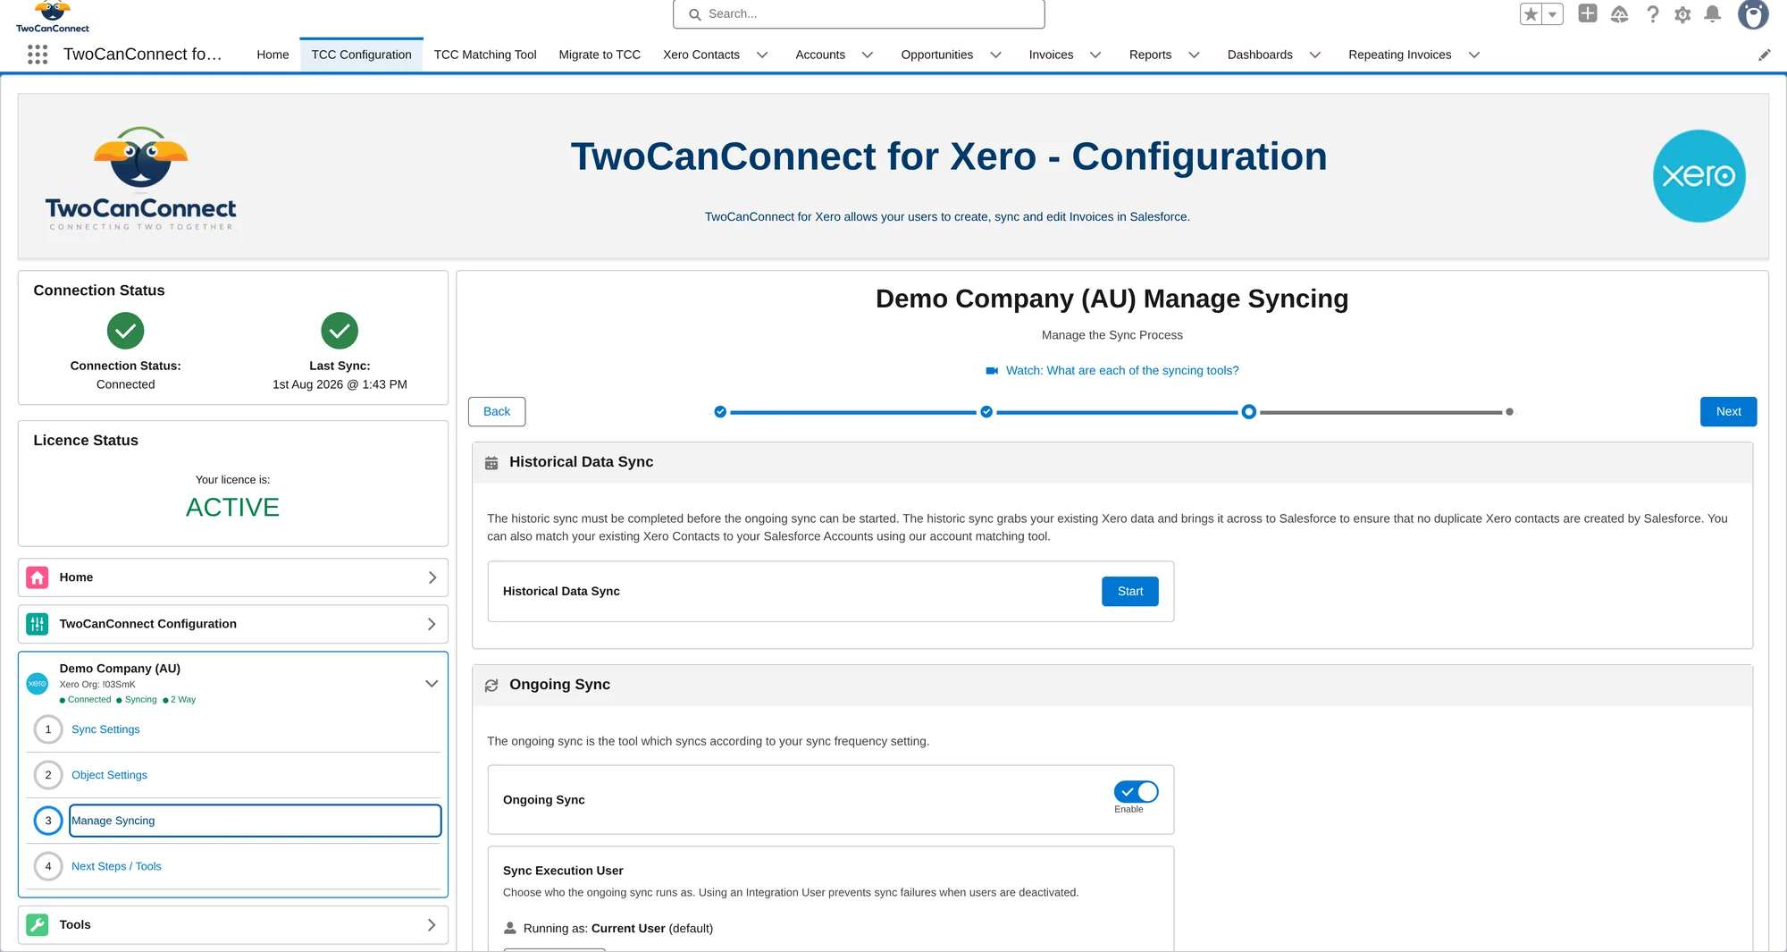The width and height of the screenshot is (1787, 952).
Task: Click the current third progress step marker
Action: (1249, 412)
